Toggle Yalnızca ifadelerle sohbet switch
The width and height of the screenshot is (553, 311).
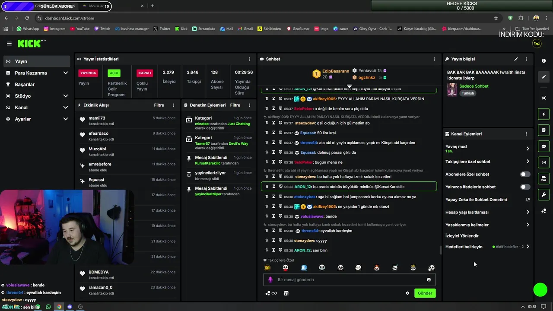(x=525, y=187)
